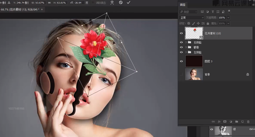255x137 pixels.
Task: Click the delete layer trash icon
Action: 248,122
